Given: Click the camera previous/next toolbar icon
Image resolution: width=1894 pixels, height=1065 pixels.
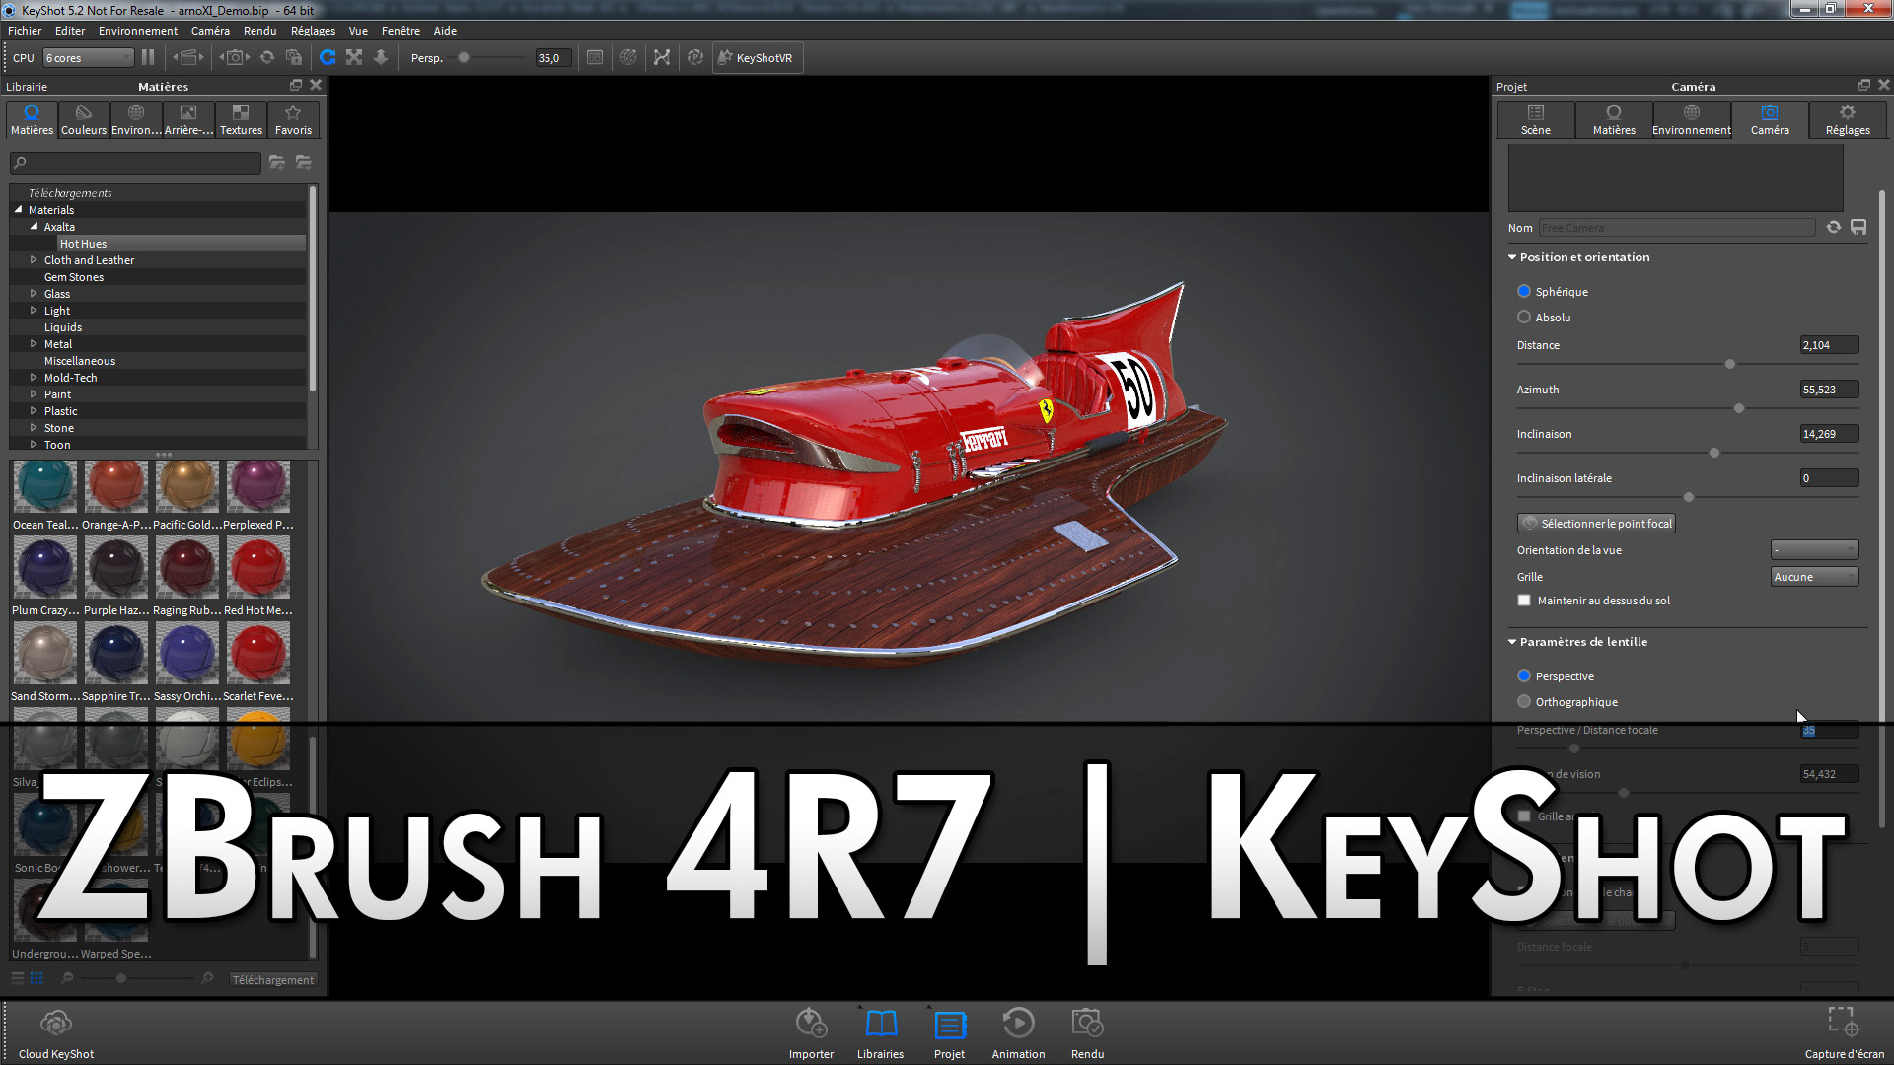Looking at the screenshot, I should click(234, 57).
